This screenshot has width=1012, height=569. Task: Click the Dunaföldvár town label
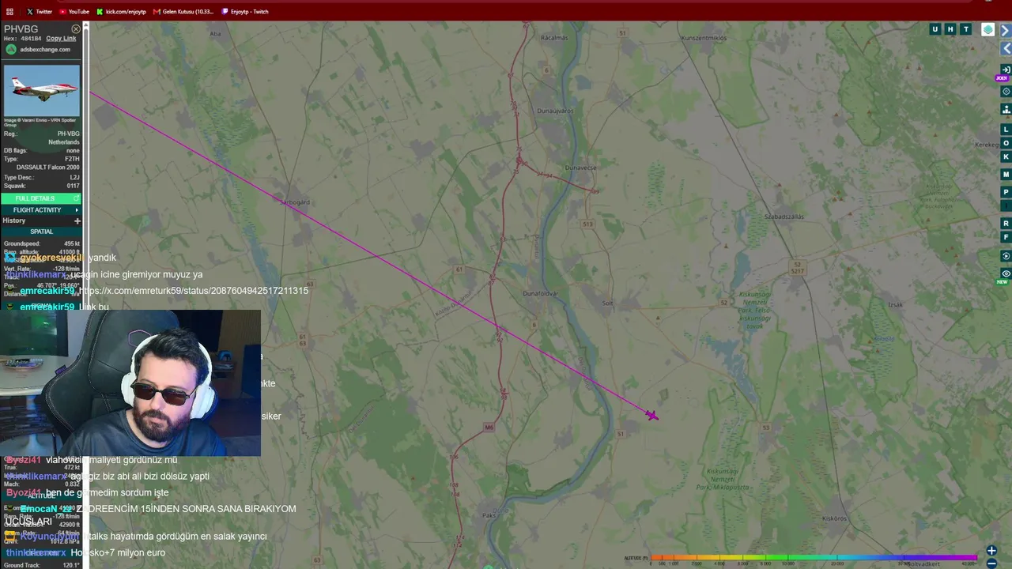(x=542, y=294)
